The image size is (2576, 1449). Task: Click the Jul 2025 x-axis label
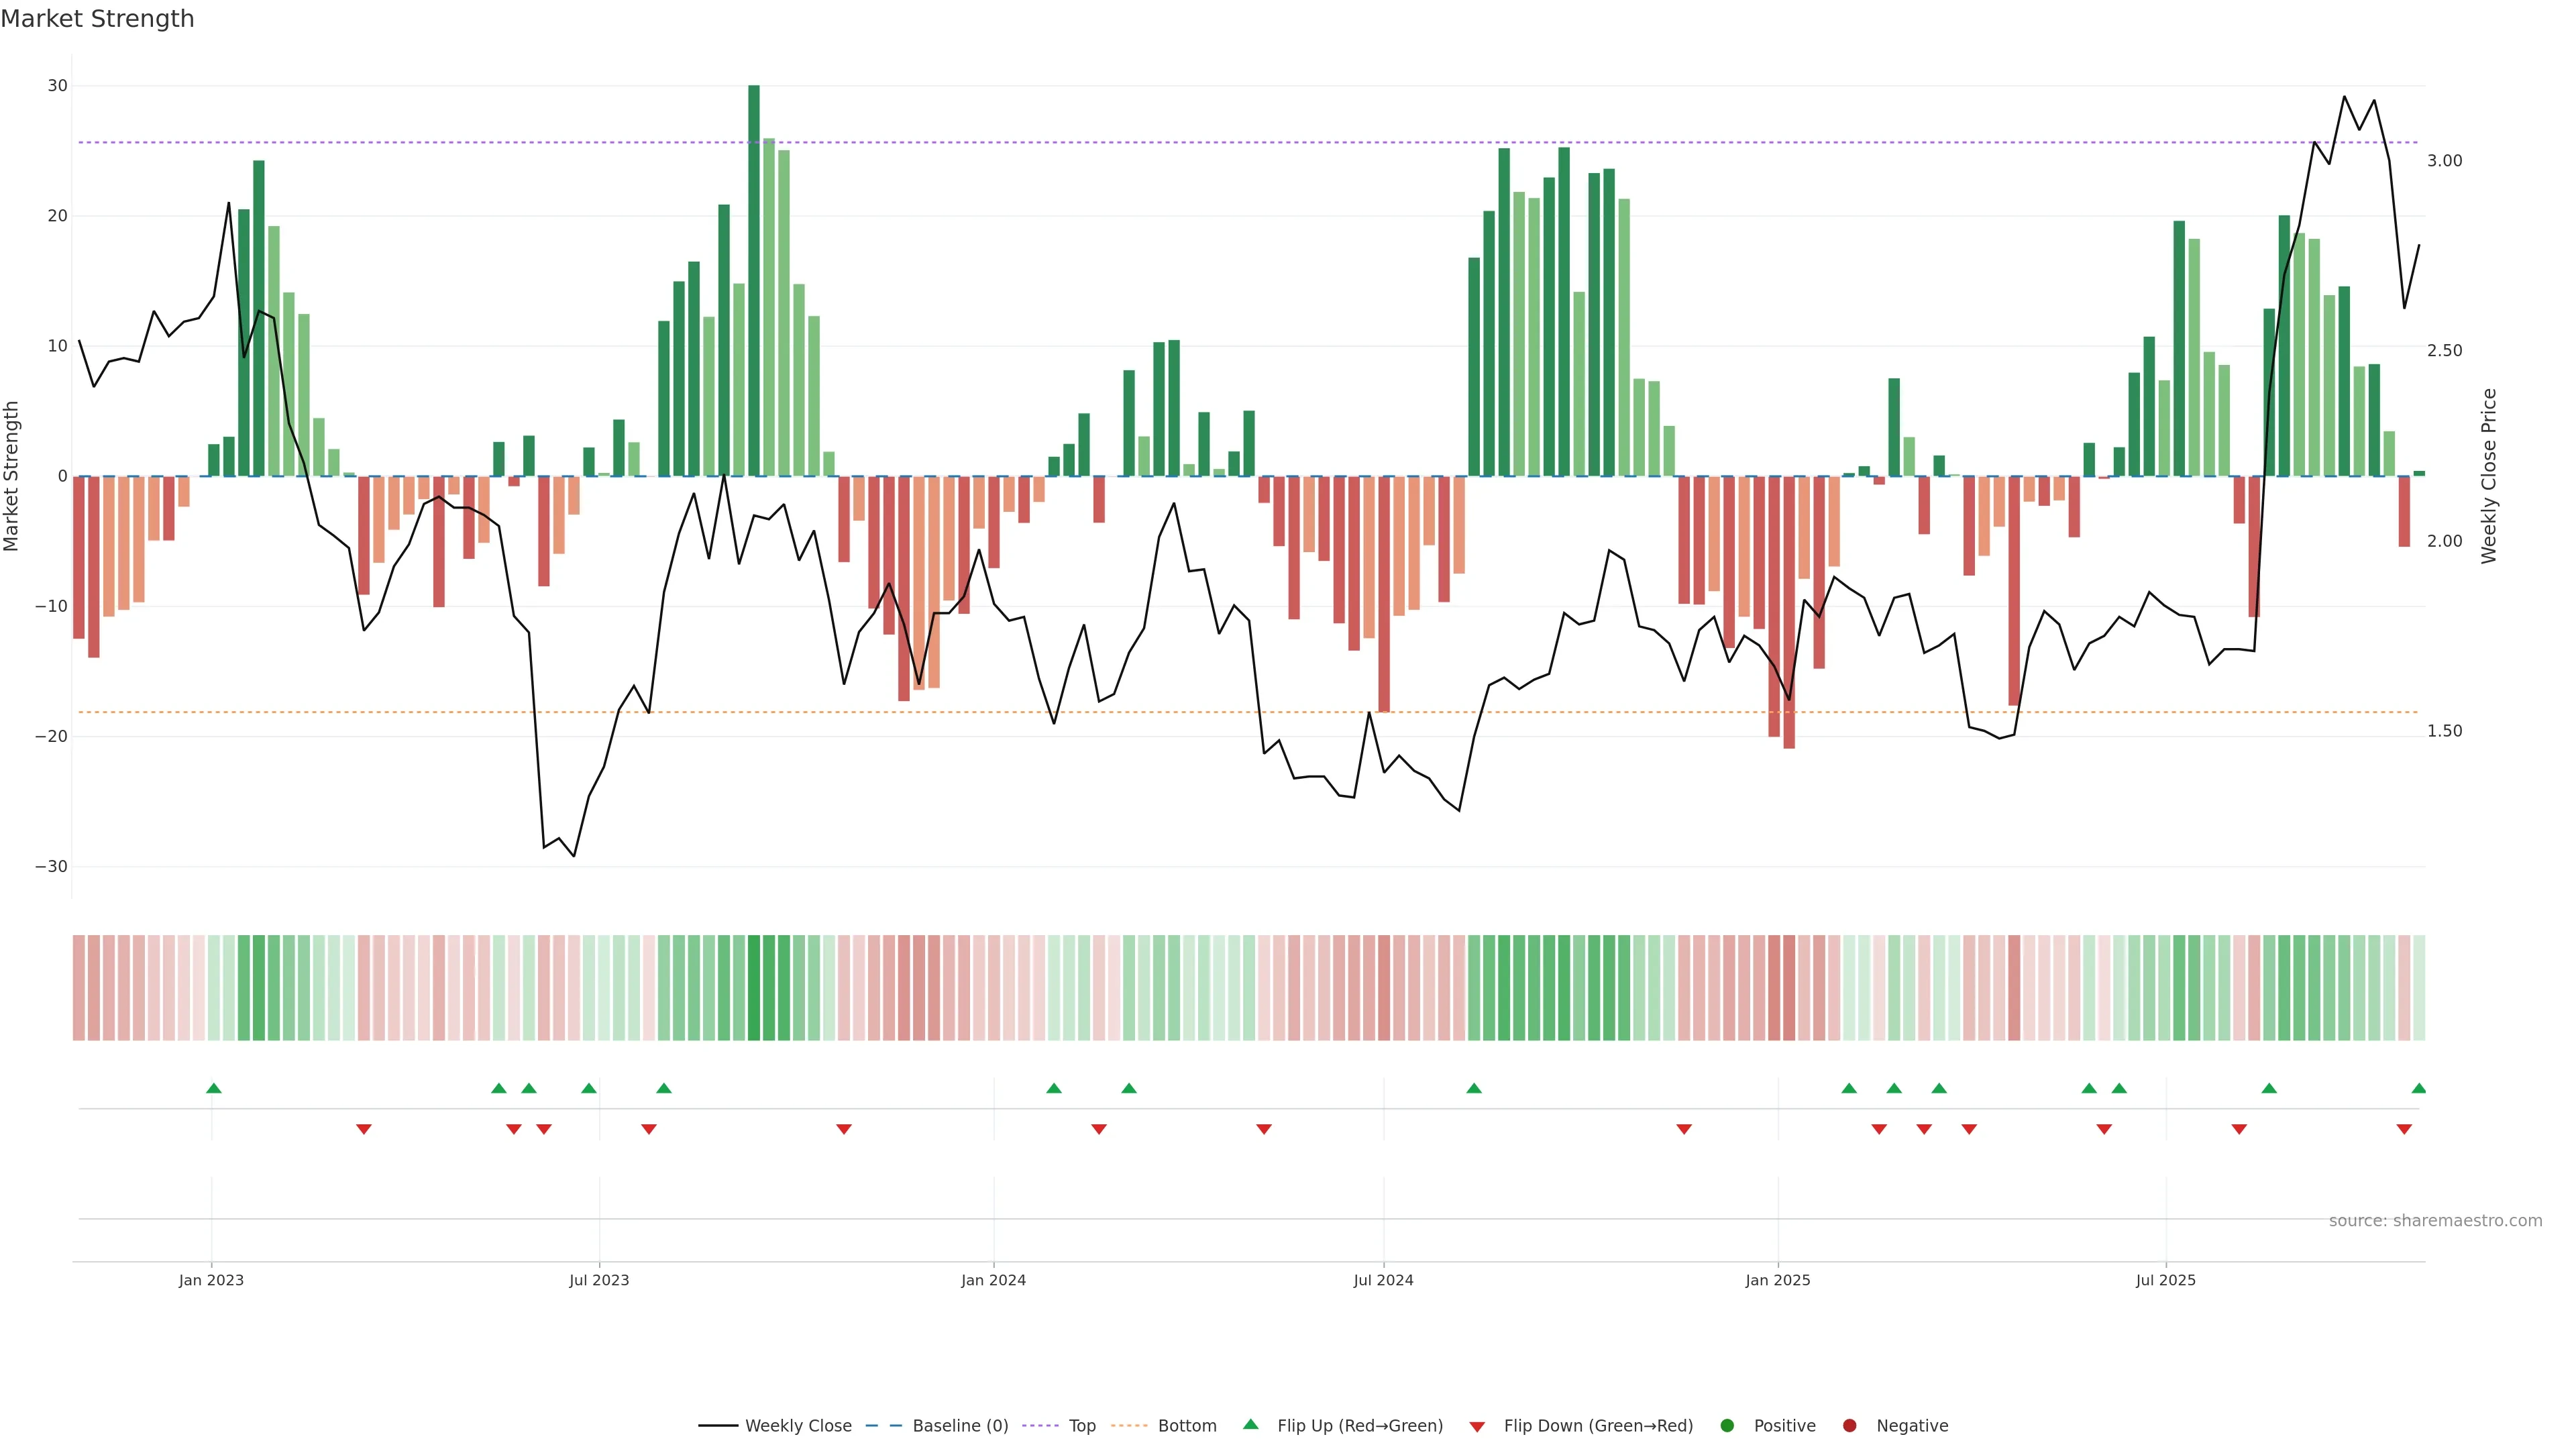pos(2165,1280)
